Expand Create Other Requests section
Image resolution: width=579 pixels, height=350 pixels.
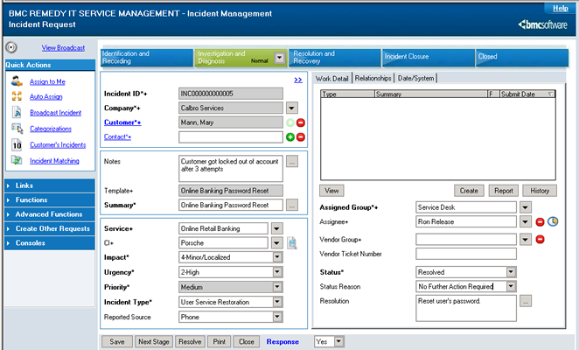click(x=50, y=228)
